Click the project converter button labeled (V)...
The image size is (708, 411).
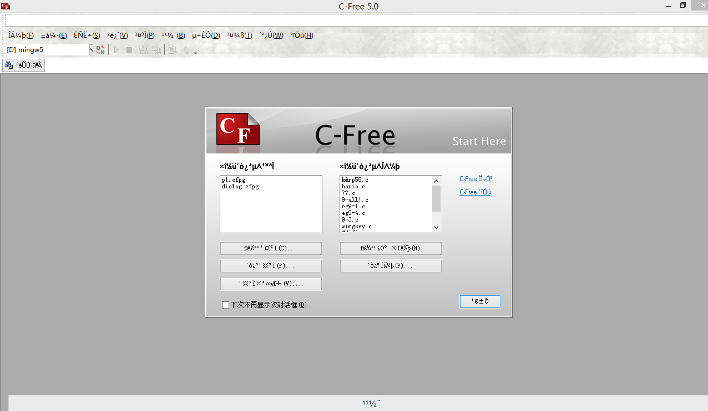pyautogui.click(x=271, y=284)
